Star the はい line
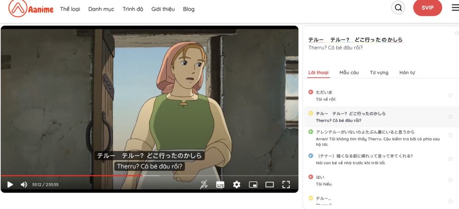The width and height of the screenshot is (459, 209). coord(450,180)
